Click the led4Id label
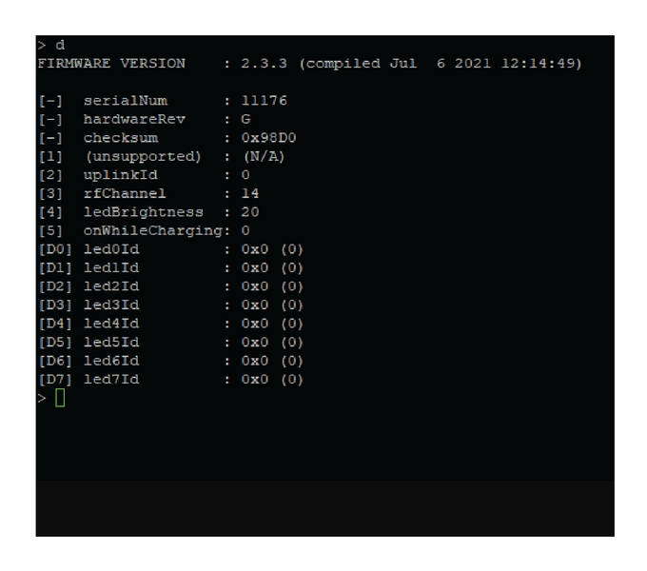Screen dimensions: 647x571 (110, 324)
